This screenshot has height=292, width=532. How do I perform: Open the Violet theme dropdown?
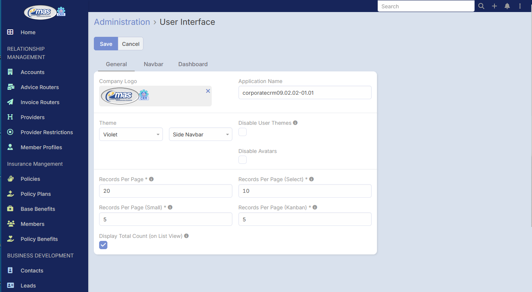point(131,135)
